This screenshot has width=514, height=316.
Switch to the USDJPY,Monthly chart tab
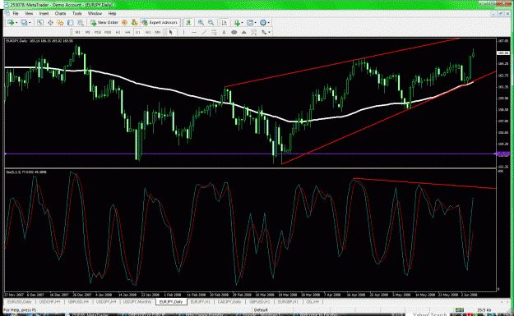click(x=137, y=301)
